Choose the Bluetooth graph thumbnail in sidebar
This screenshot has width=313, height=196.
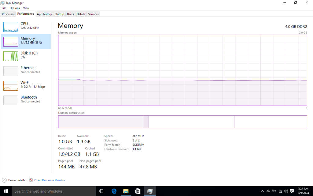coord(11,100)
